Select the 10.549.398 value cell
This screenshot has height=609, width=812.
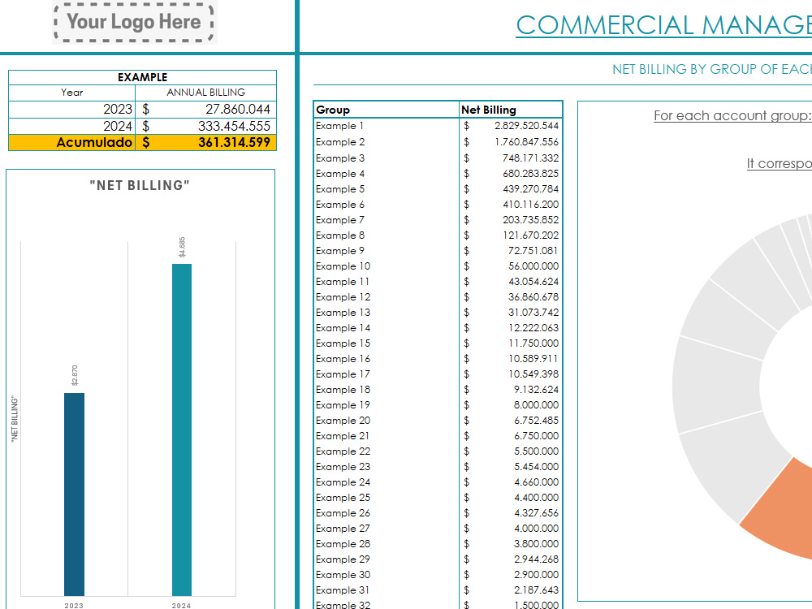511,374
